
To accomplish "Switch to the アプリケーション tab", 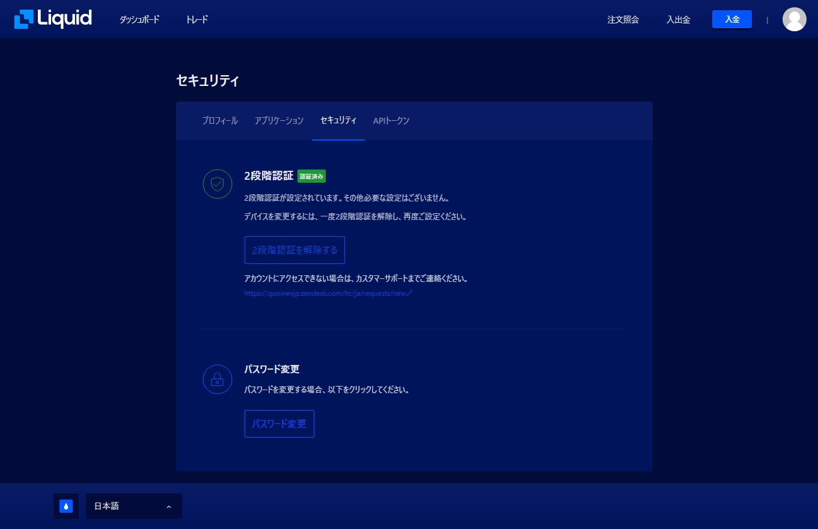I will pyautogui.click(x=279, y=121).
